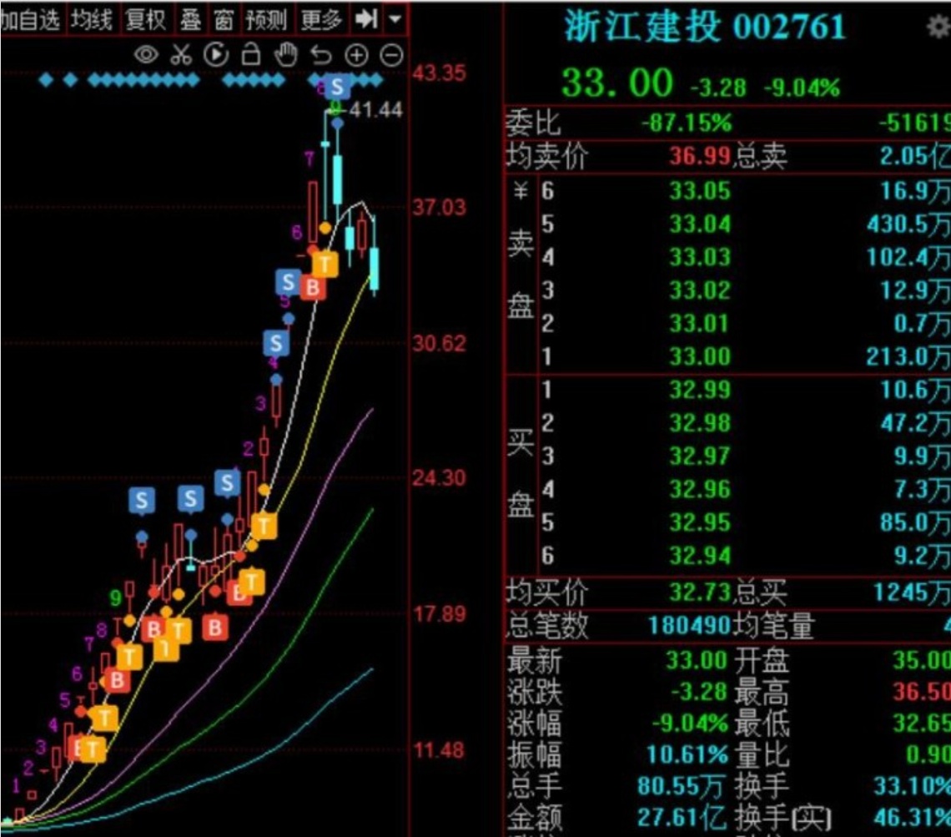Click the 17.89 price axis label
Screen dimensions: 951x837
[439, 614]
